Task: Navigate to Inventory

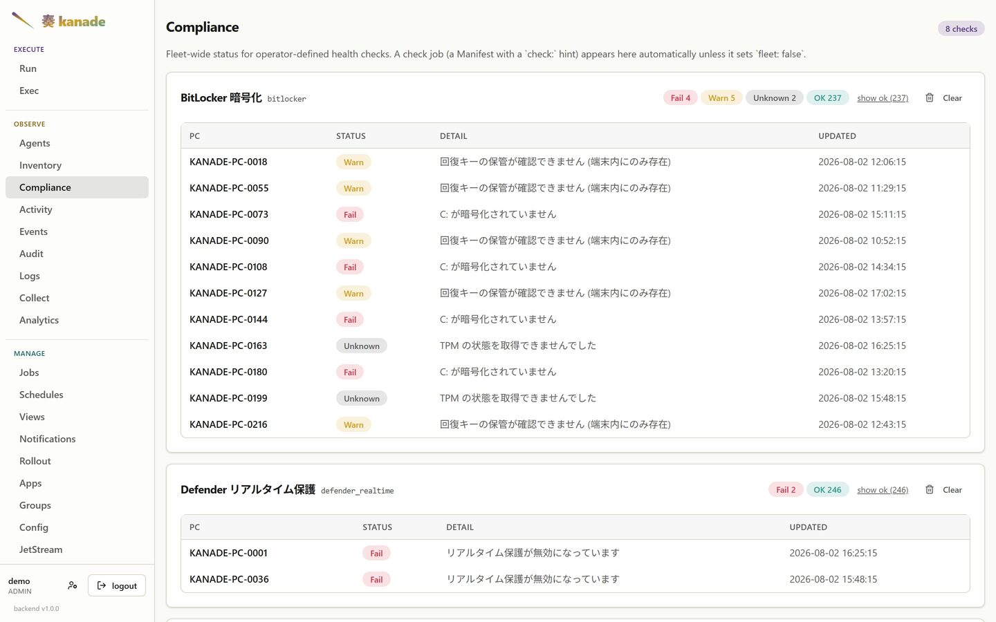Action: pyautogui.click(x=77, y=165)
